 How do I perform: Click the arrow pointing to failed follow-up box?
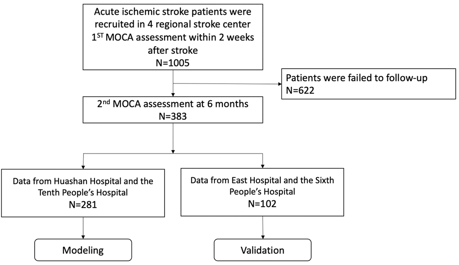click(x=278, y=83)
